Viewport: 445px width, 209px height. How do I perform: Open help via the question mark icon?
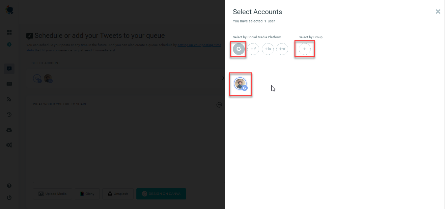click(x=9, y=186)
